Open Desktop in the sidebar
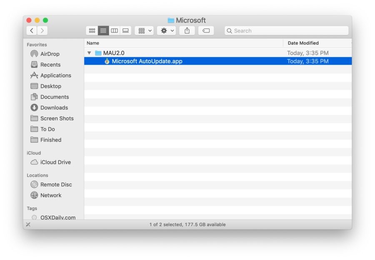The height and width of the screenshot is (260, 375). pos(46,86)
